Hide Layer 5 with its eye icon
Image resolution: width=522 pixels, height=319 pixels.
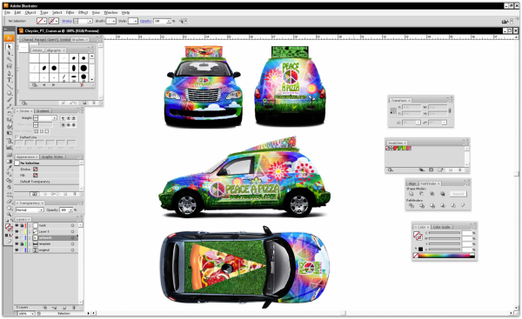[17, 231]
